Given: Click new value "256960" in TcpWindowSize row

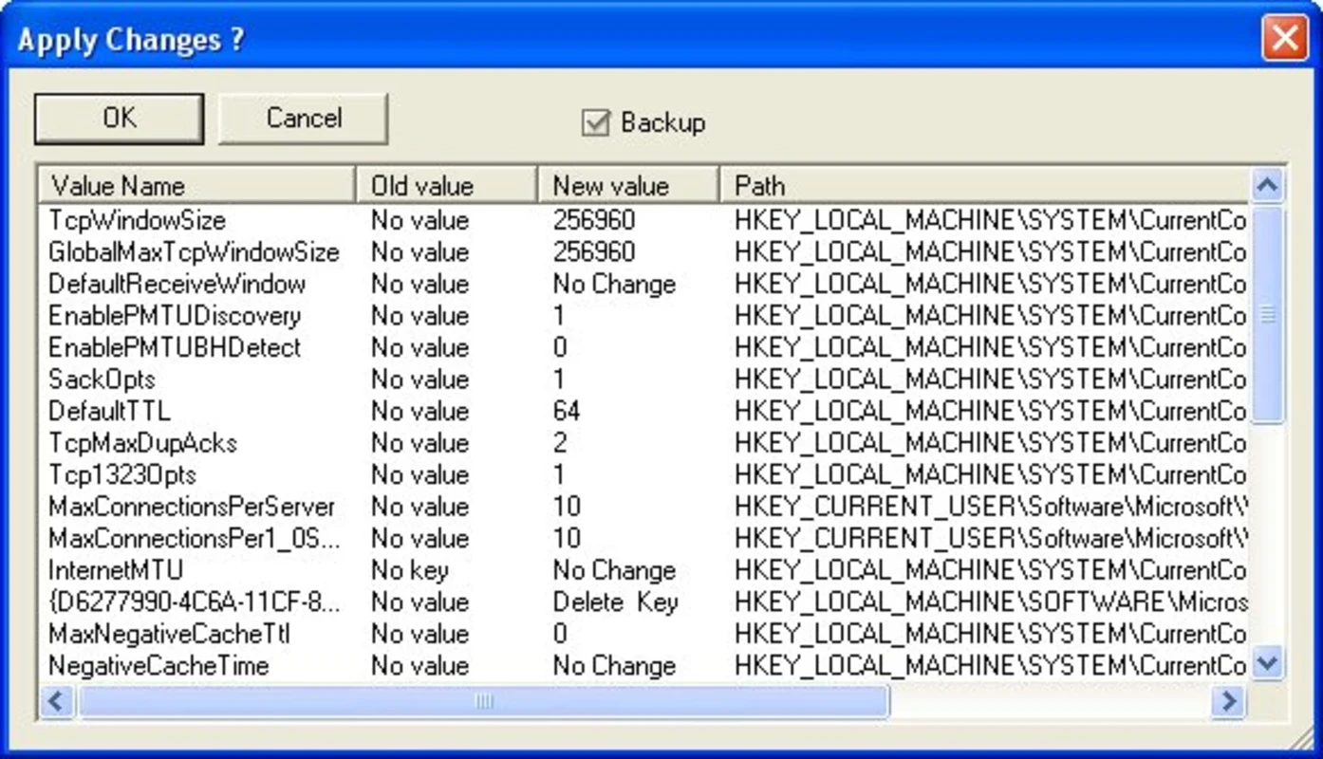Looking at the screenshot, I should click(594, 220).
